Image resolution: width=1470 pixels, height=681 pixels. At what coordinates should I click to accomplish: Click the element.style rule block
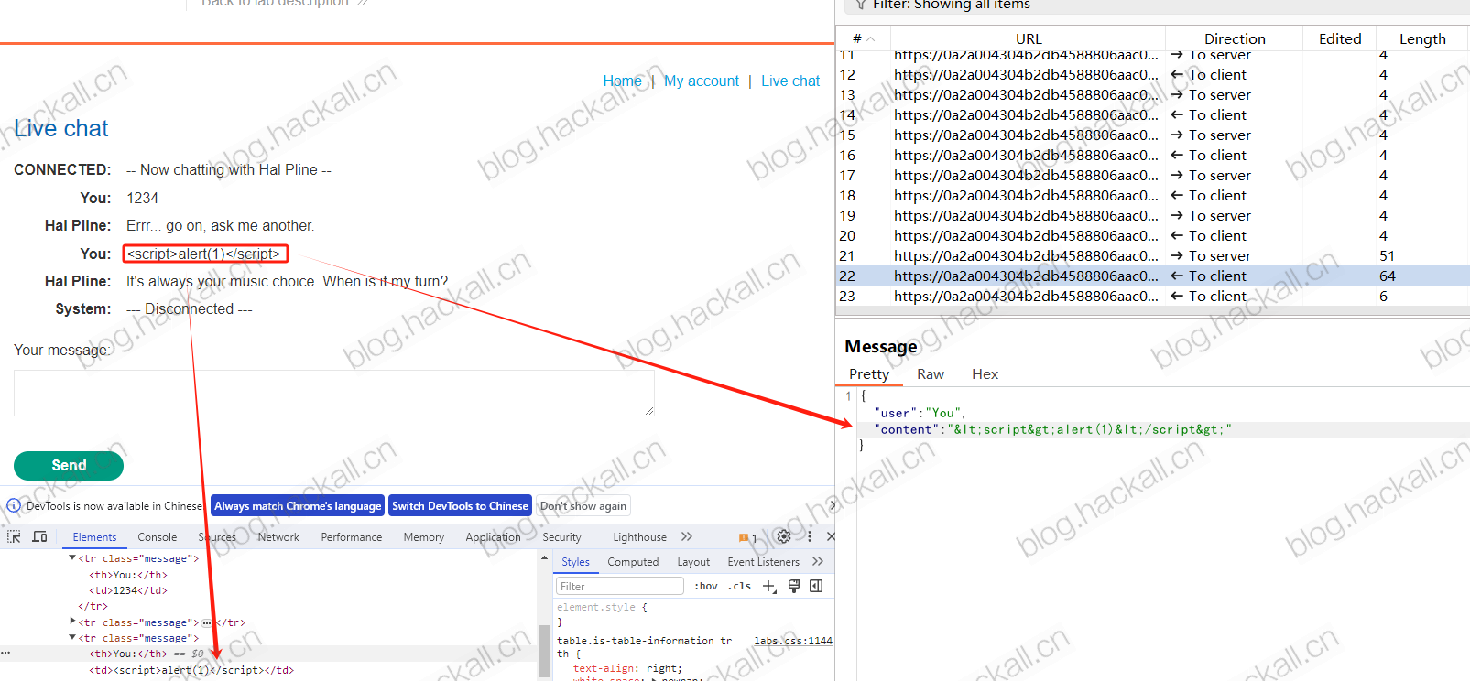694,614
